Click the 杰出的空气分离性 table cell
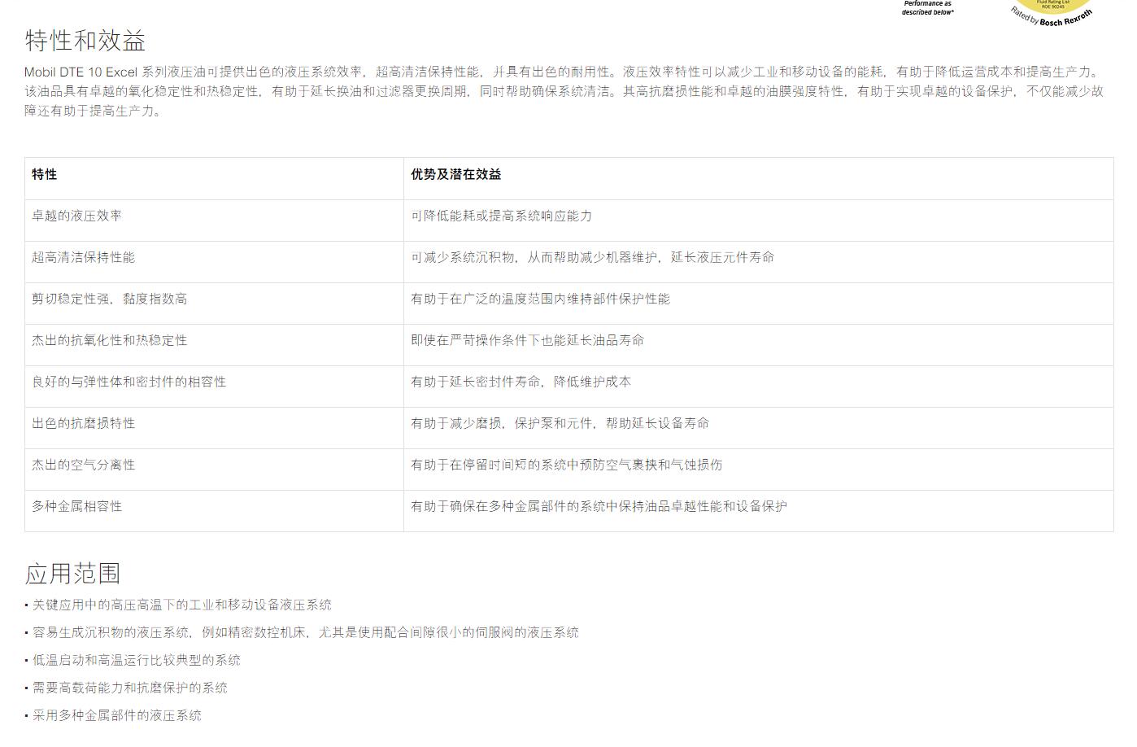Image resolution: width=1137 pixels, height=747 pixels. click(x=214, y=470)
